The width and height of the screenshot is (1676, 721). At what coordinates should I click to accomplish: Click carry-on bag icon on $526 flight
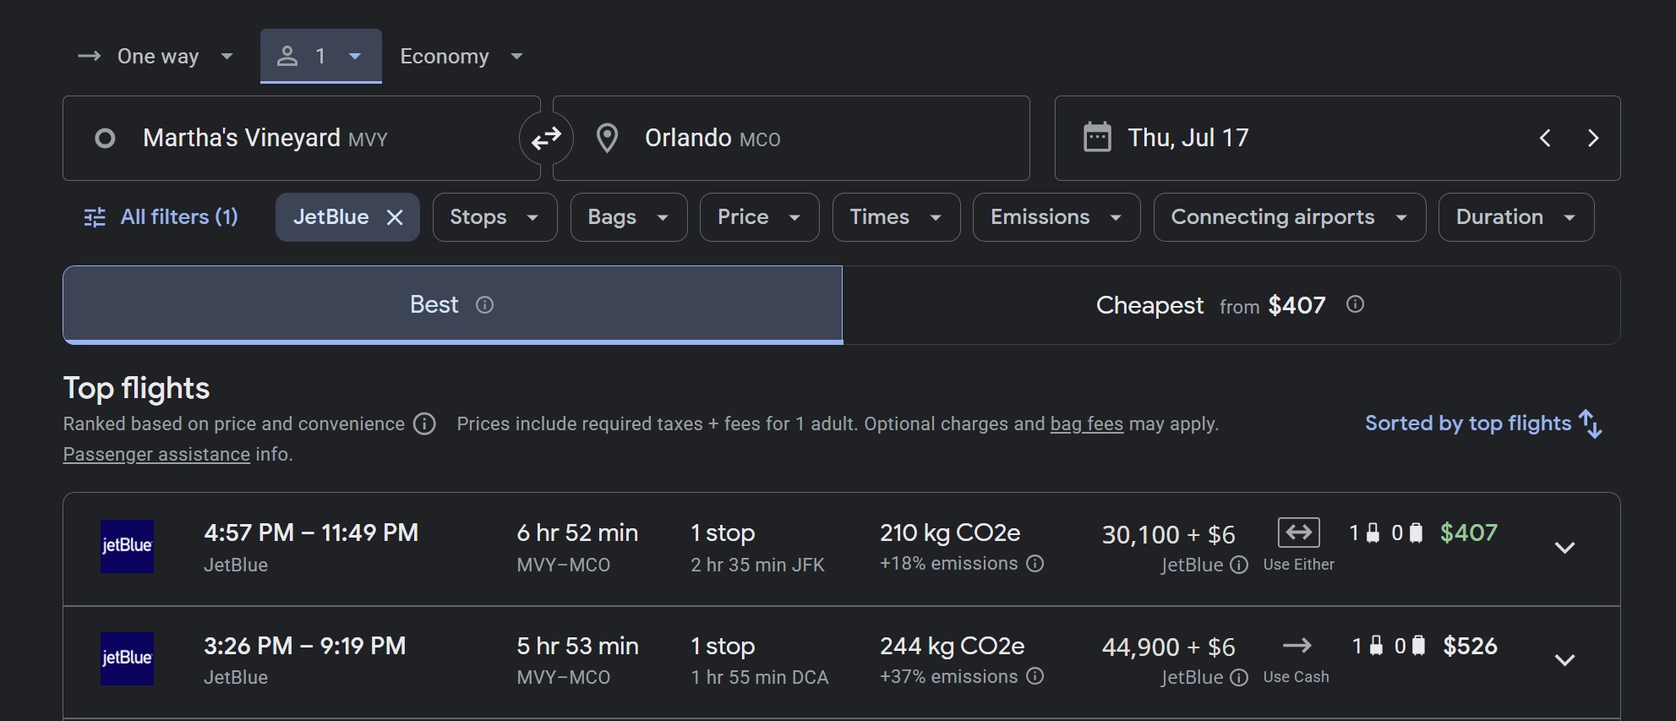pos(1377,646)
